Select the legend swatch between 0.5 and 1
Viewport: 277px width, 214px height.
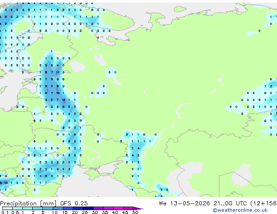click(x=17, y=208)
